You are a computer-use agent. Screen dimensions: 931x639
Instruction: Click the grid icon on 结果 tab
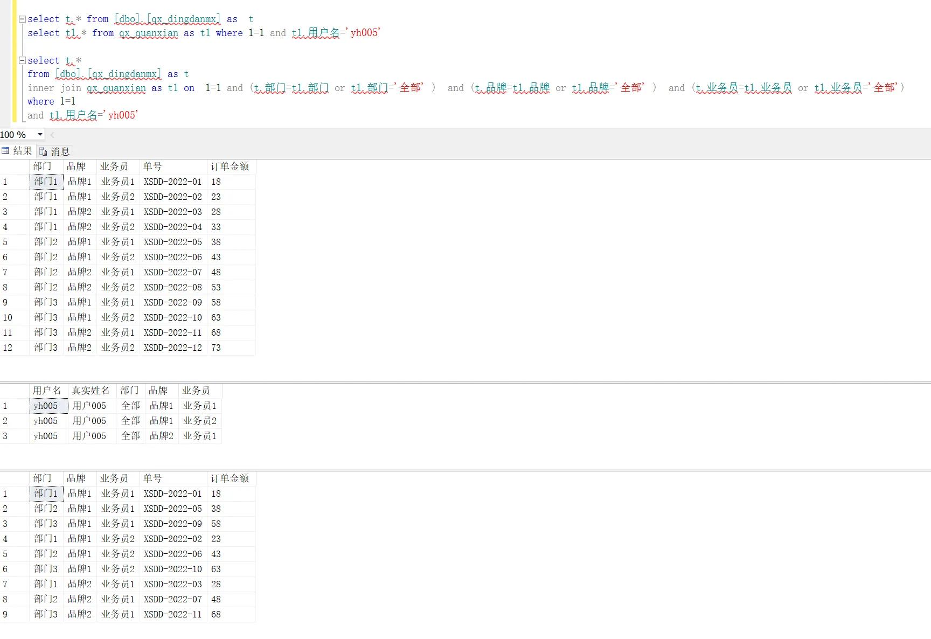tap(6, 151)
